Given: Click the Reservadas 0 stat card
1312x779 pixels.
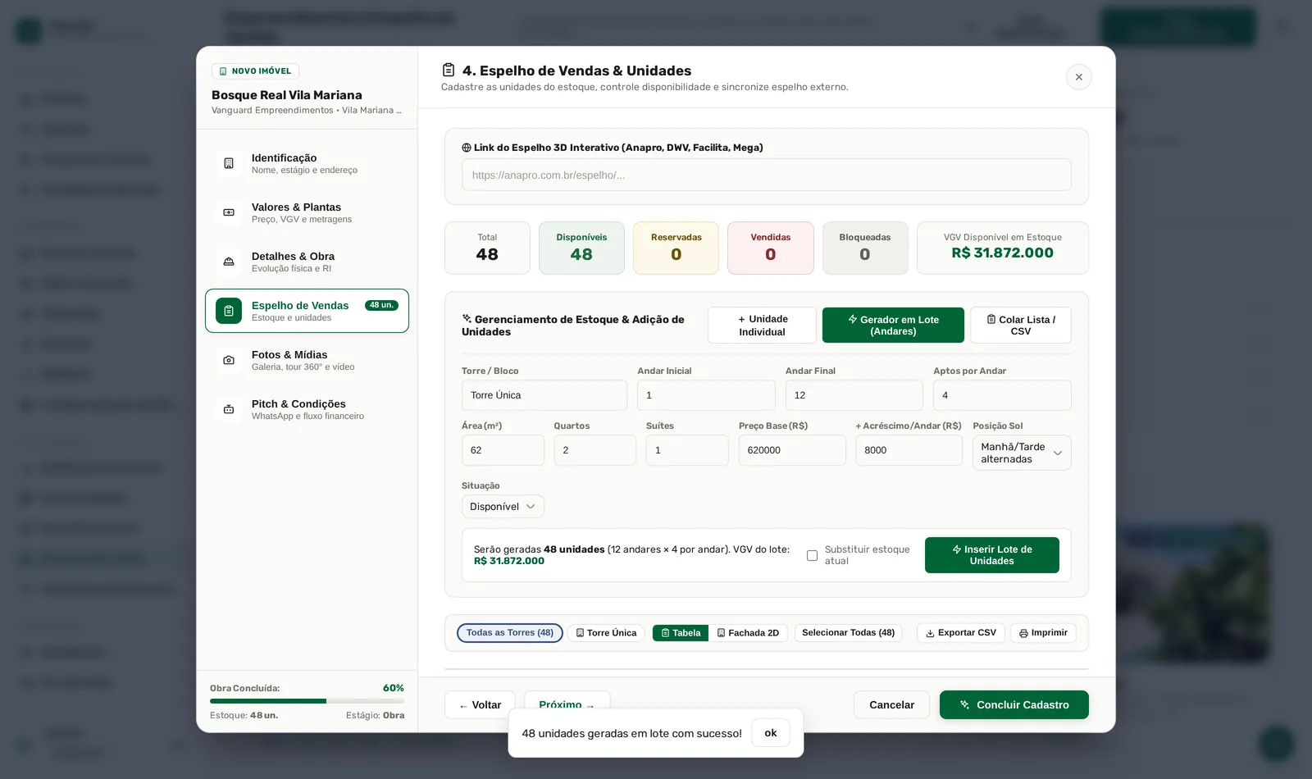Looking at the screenshot, I should click(676, 248).
